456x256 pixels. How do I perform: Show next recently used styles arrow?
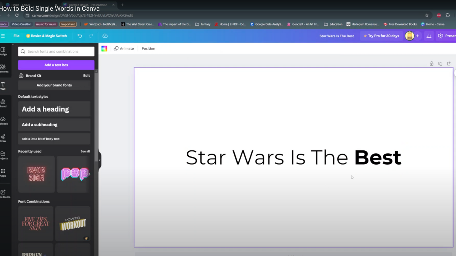click(x=89, y=174)
